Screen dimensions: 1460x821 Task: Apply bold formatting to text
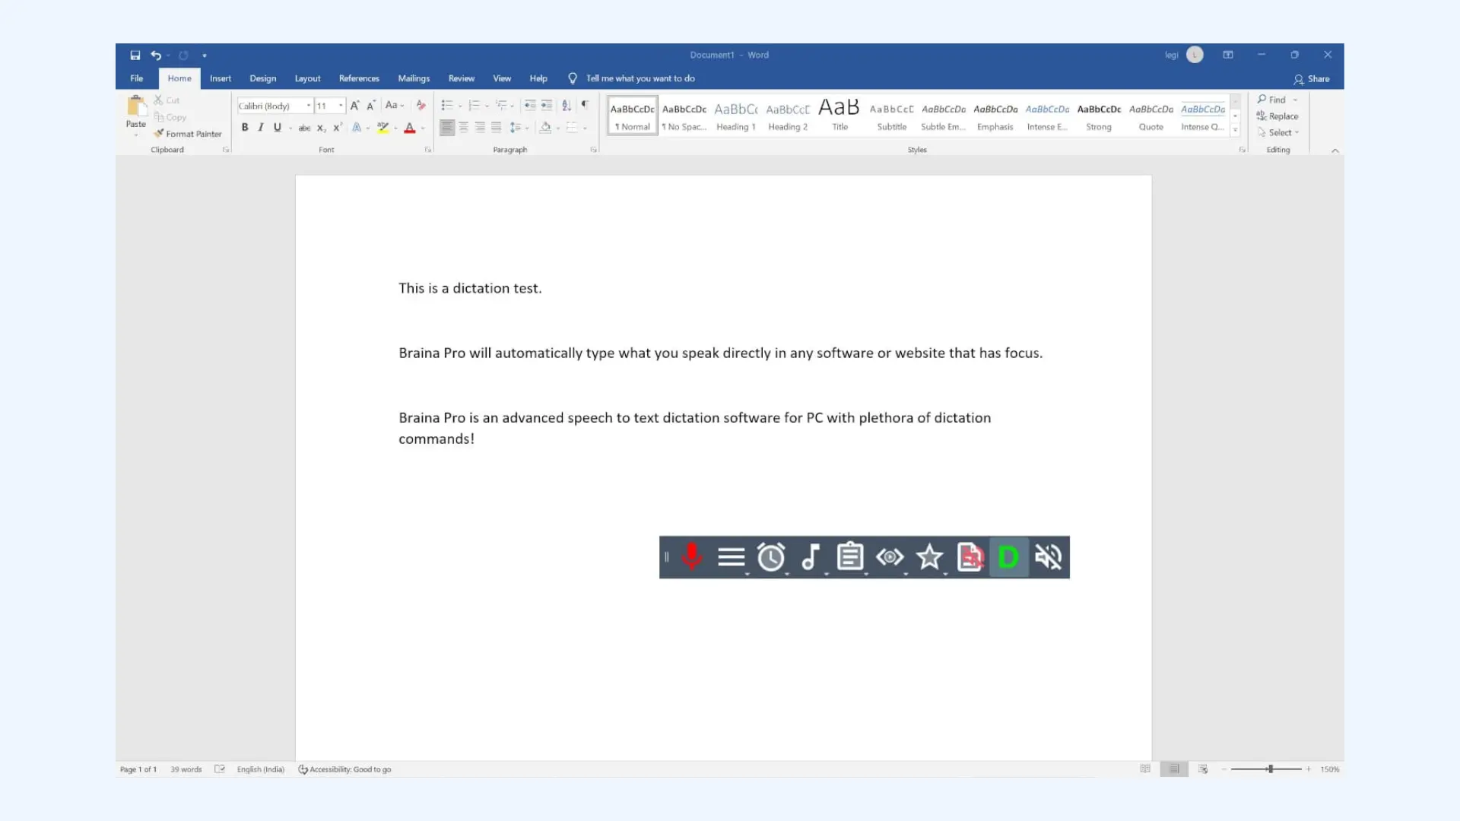click(x=244, y=127)
